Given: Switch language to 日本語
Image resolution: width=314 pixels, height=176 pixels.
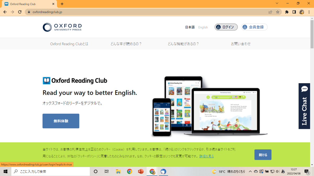Looking at the screenshot, I should [x=190, y=27].
